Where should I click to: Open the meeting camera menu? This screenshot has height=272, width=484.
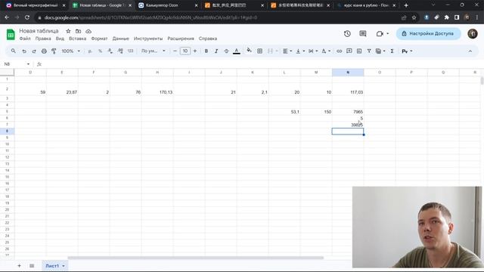[x=382, y=33]
